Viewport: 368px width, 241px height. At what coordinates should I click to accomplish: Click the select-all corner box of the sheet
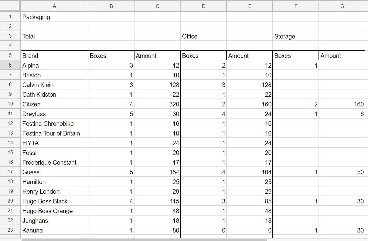(10, 6)
